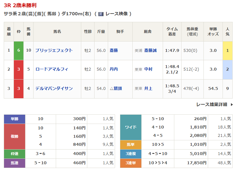The width and height of the screenshot is (237, 170).
Task: Open horse ブリッジエフェクト profile
Action: (x=54, y=50)
